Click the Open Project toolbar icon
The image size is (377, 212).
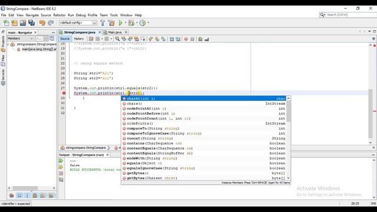[23, 23]
